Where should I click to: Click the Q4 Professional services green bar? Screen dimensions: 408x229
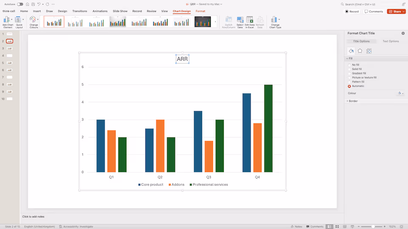pos(268,128)
